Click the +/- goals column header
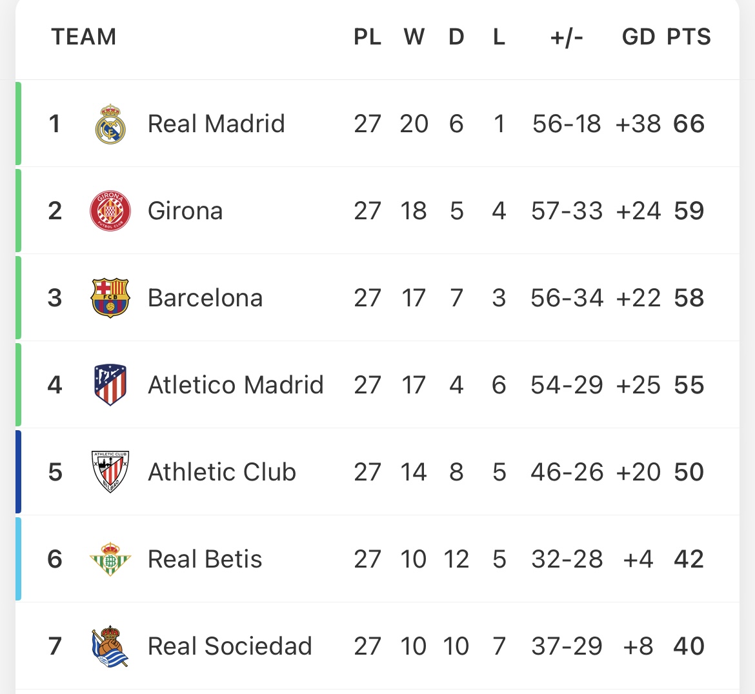 [x=567, y=37]
